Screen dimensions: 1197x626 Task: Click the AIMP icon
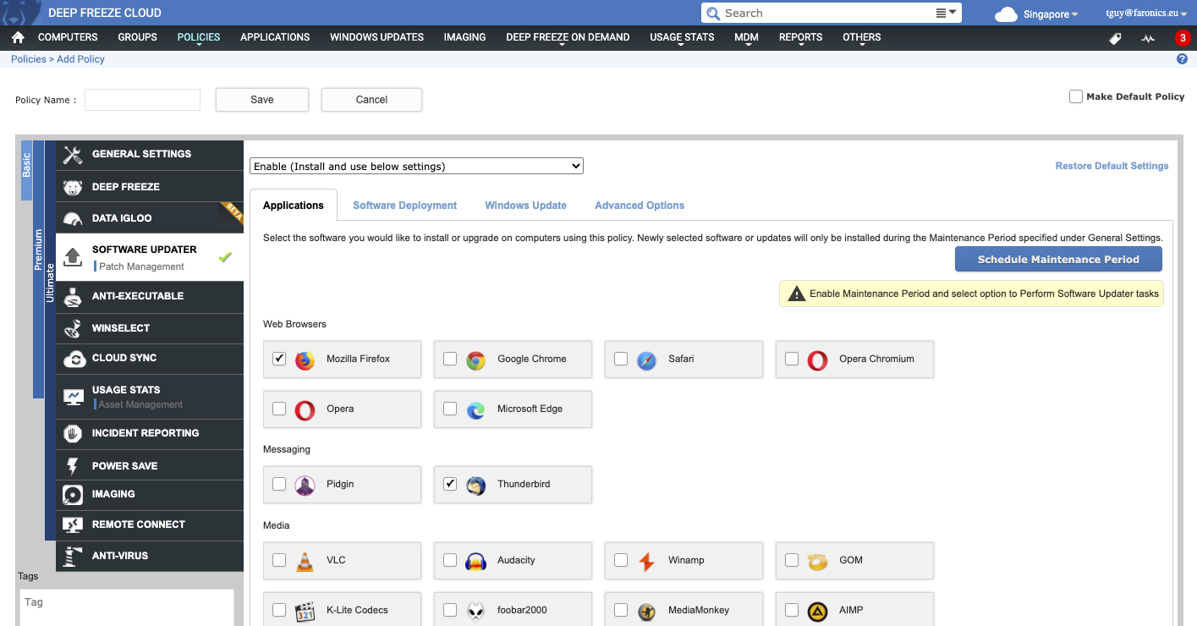click(x=817, y=611)
